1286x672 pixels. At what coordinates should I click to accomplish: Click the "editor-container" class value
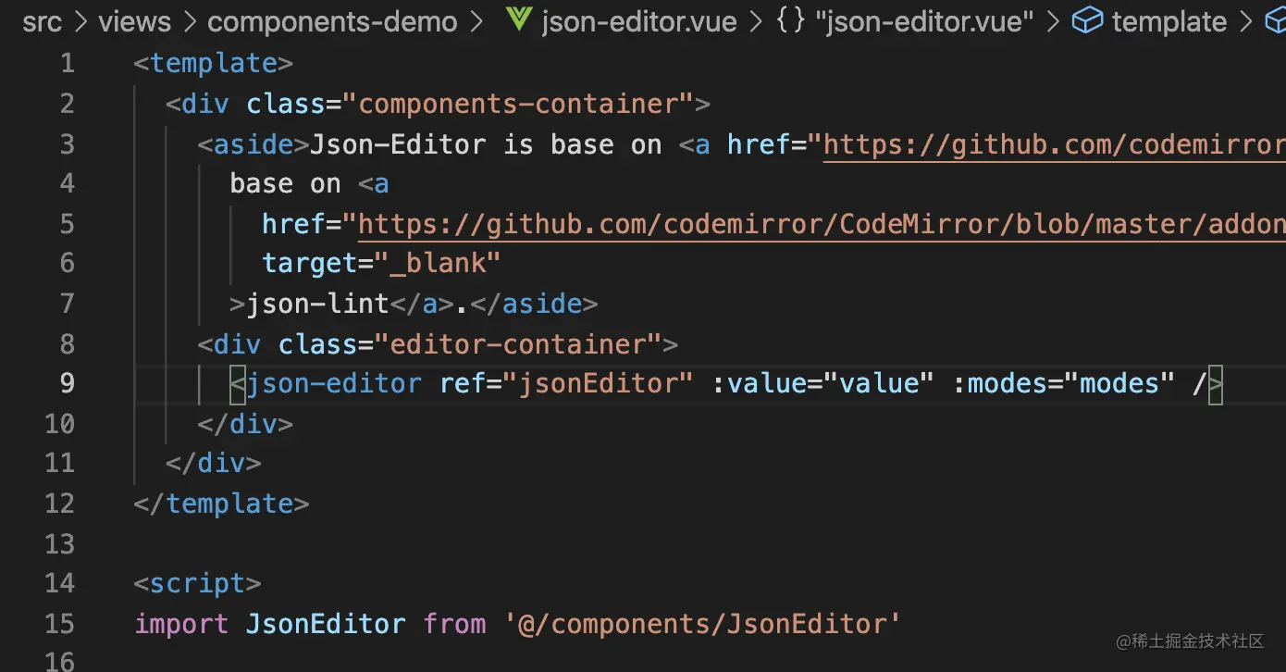[518, 344]
